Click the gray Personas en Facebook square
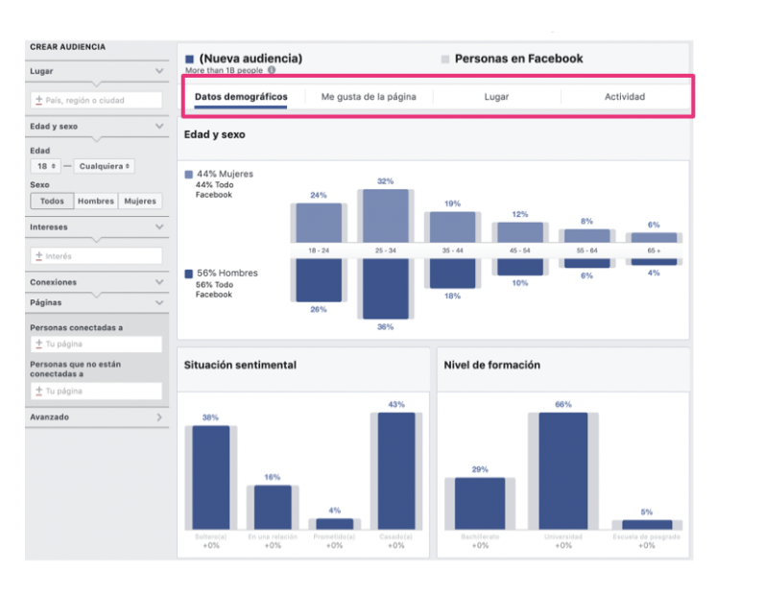764x595 pixels. pos(444,59)
